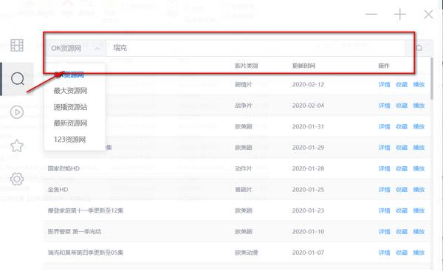Open 详情 for the 2020-02-12 row
The width and height of the screenshot is (443, 271).
click(384, 84)
